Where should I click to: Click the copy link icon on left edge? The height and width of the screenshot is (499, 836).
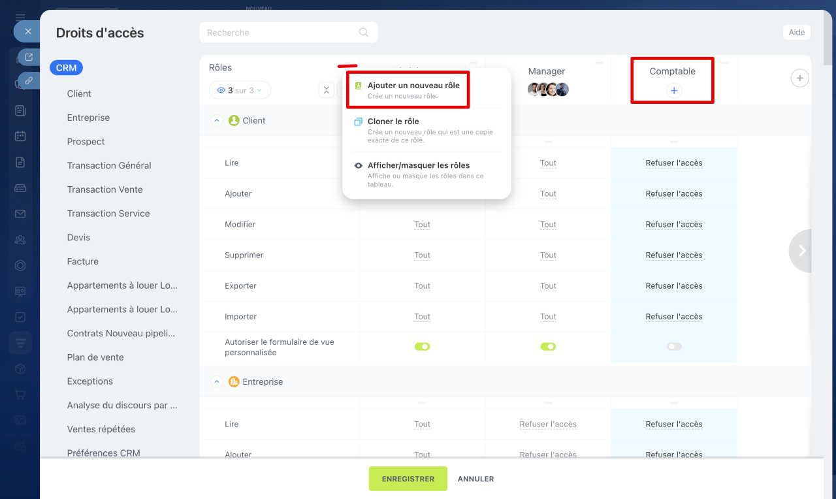click(x=29, y=81)
